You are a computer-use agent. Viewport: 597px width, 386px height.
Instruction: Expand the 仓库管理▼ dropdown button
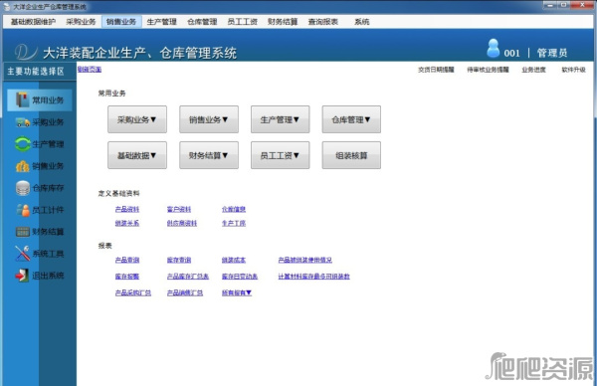351,119
